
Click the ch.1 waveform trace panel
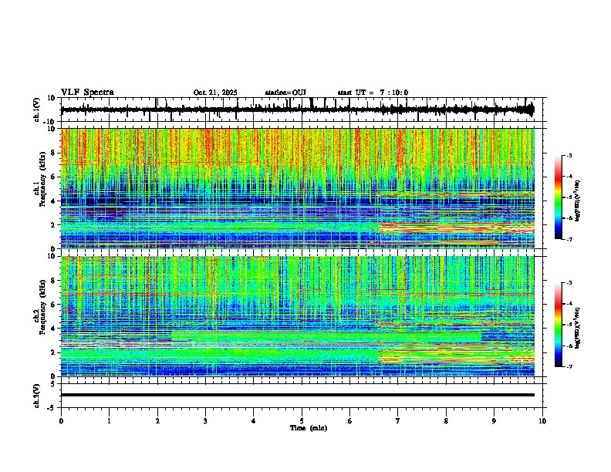coord(303,110)
